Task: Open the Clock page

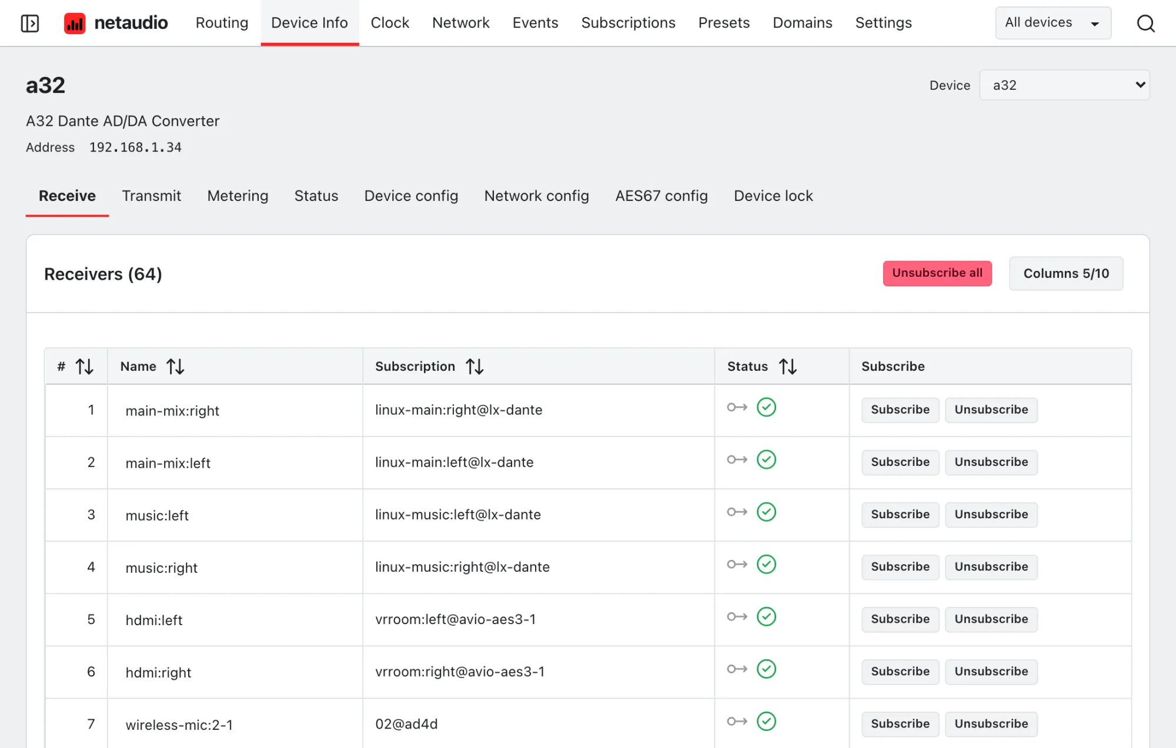Action: pyautogui.click(x=390, y=23)
